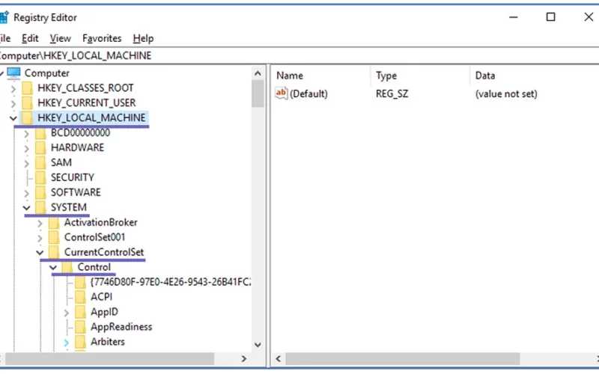
Task: Click the HKEY_CLASSES_ROOT folder icon
Action: coord(28,88)
